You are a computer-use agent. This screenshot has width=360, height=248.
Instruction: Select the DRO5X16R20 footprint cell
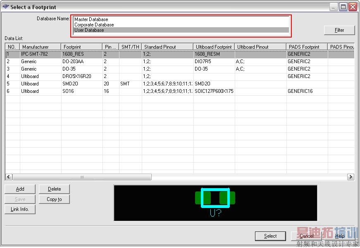pyautogui.click(x=82, y=76)
